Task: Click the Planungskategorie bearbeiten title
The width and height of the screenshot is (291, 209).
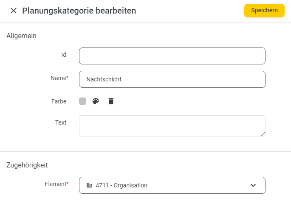Action: coord(79,11)
